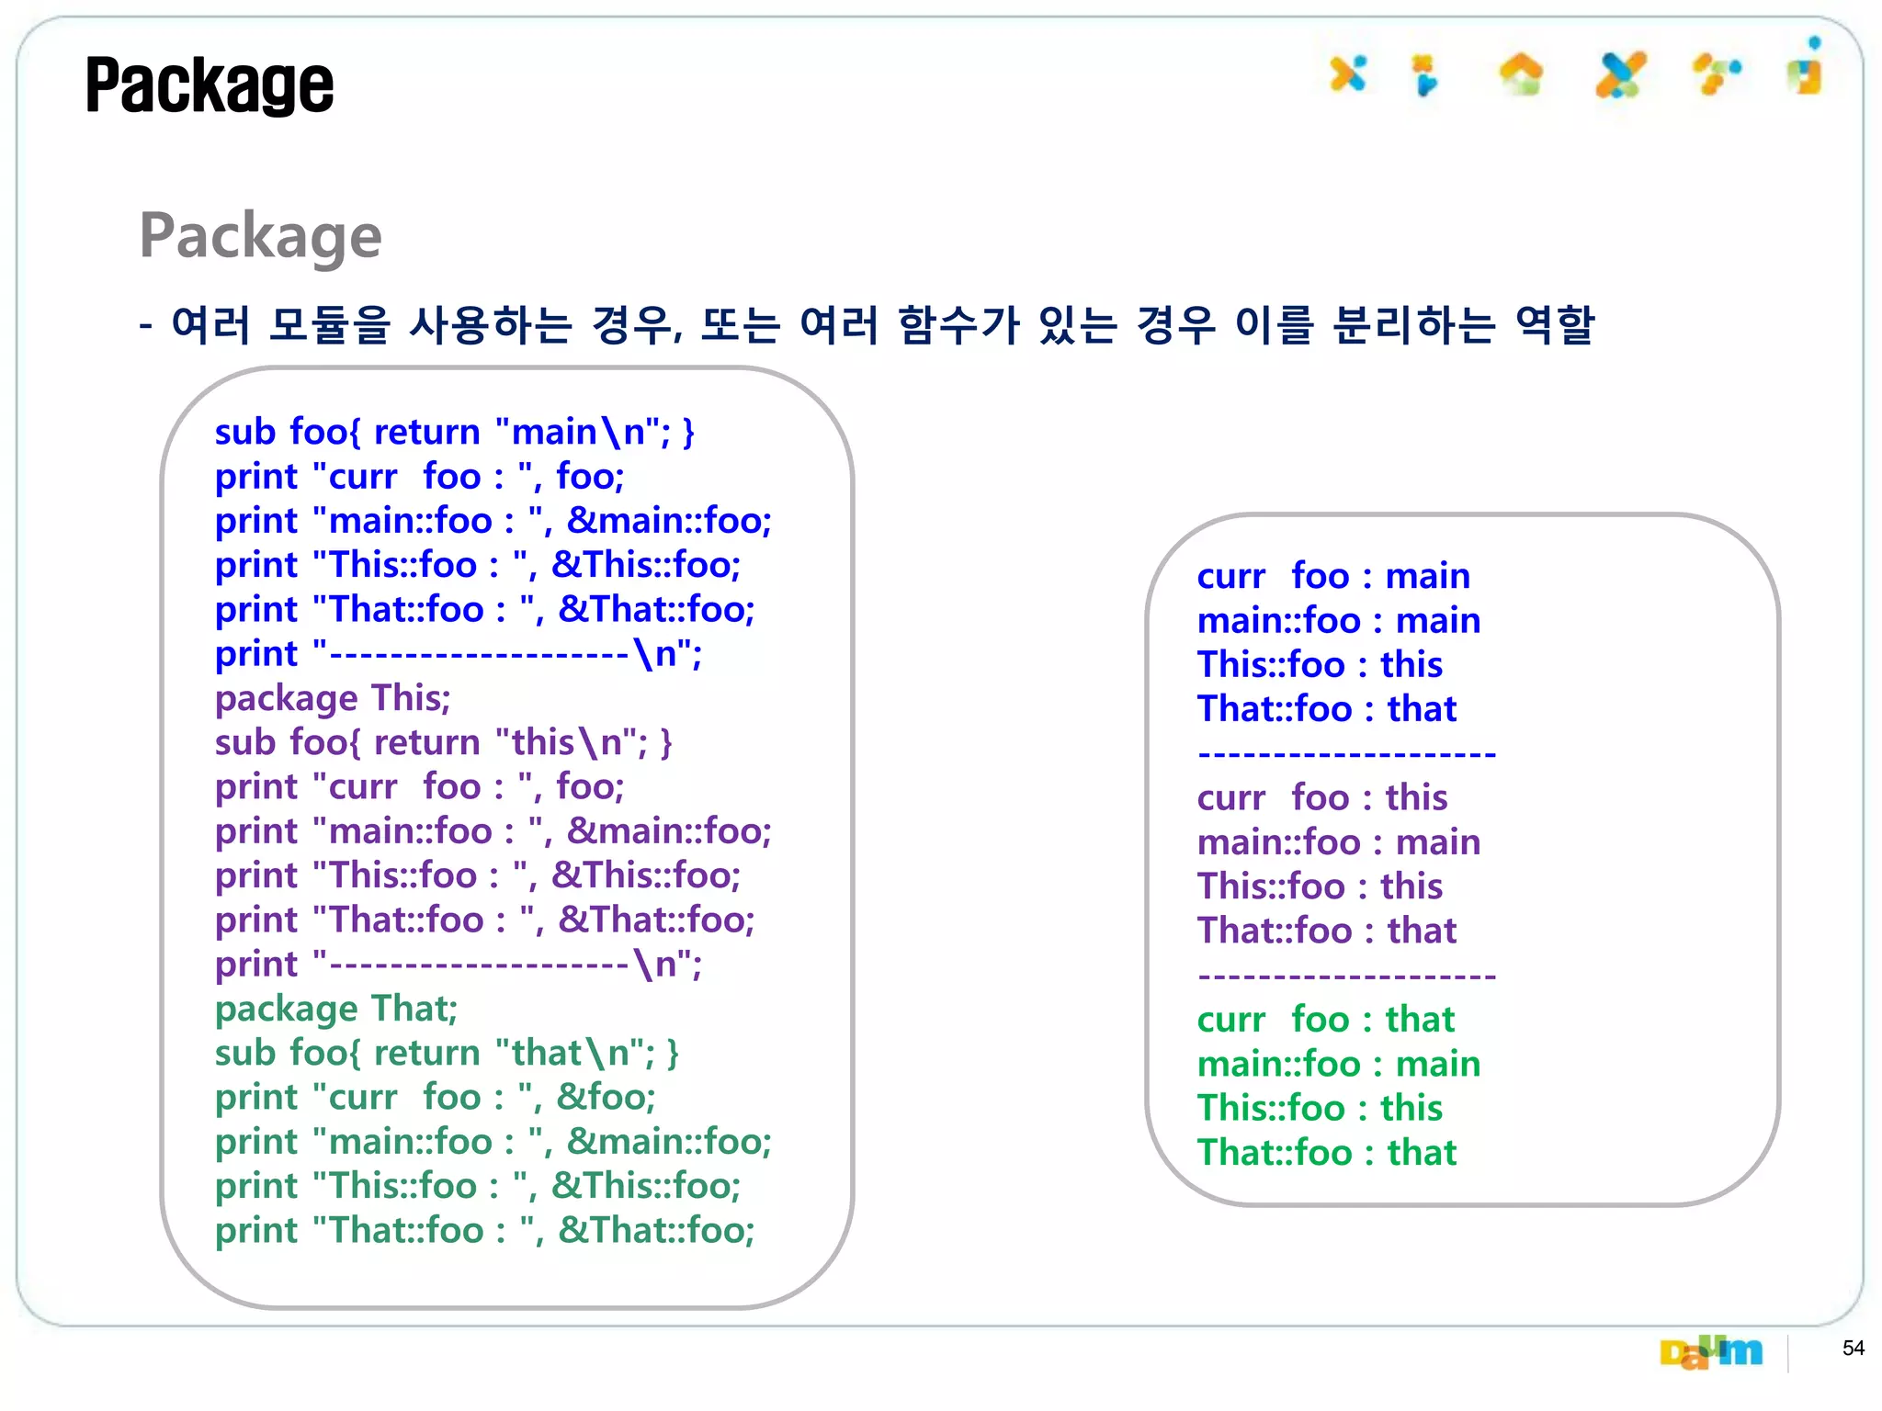Click green output line 'That::foo : that'

point(1327,1153)
